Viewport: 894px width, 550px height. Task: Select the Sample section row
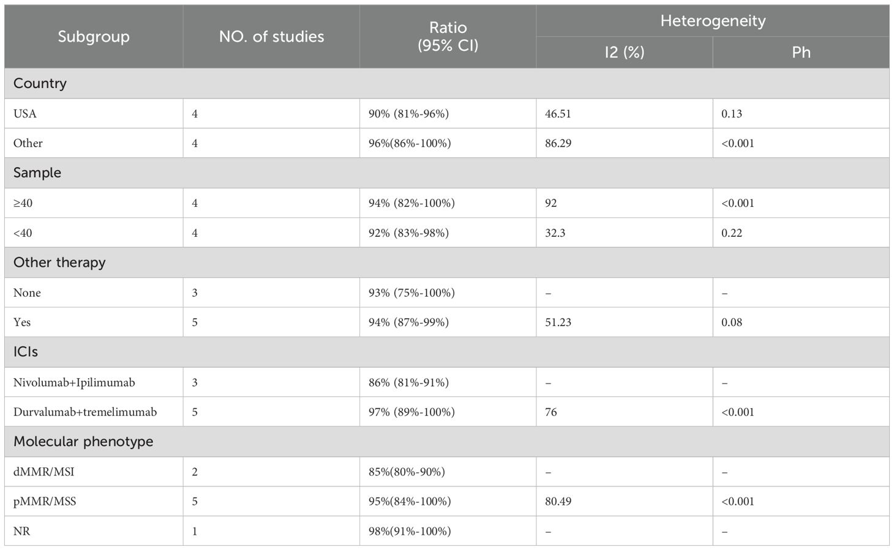coord(447,173)
